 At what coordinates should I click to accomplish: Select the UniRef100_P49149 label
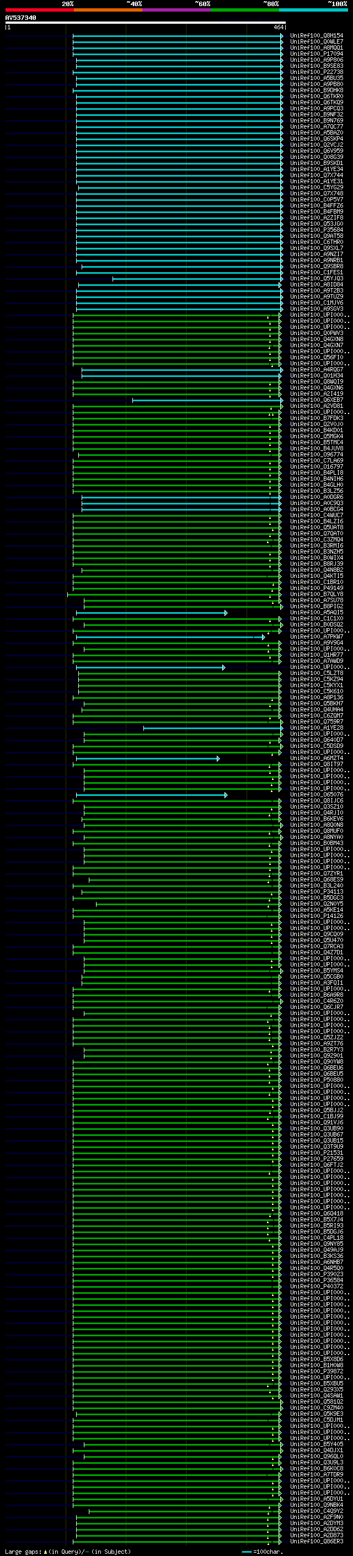(x=316, y=588)
